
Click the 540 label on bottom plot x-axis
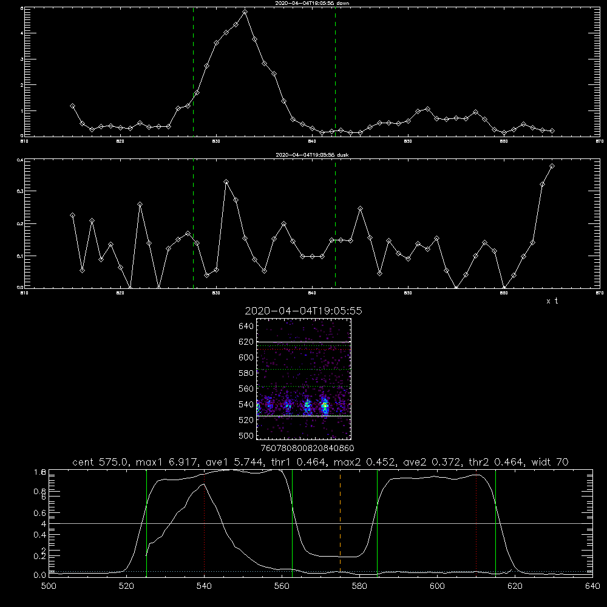(204, 586)
